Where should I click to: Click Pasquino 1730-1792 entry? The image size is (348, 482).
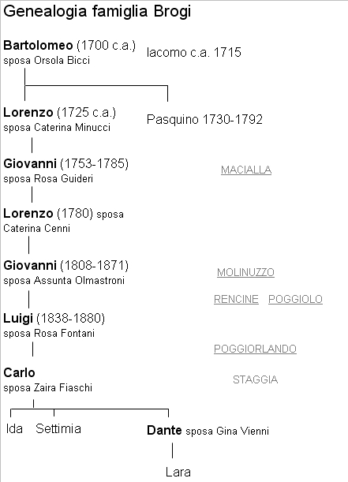point(204,119)
